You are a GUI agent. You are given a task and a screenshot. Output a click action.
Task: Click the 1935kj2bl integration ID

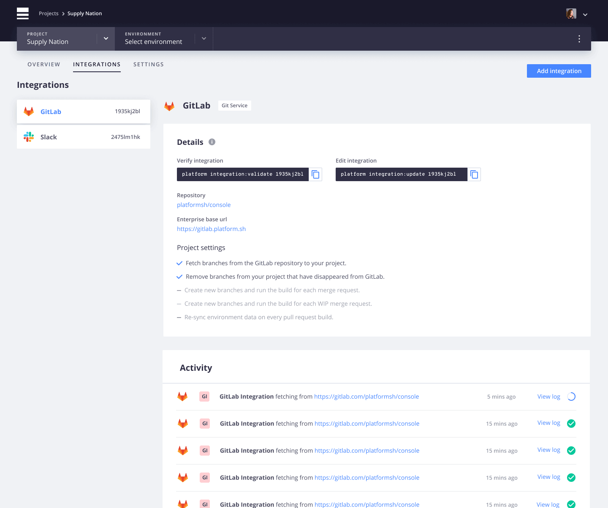127,111
